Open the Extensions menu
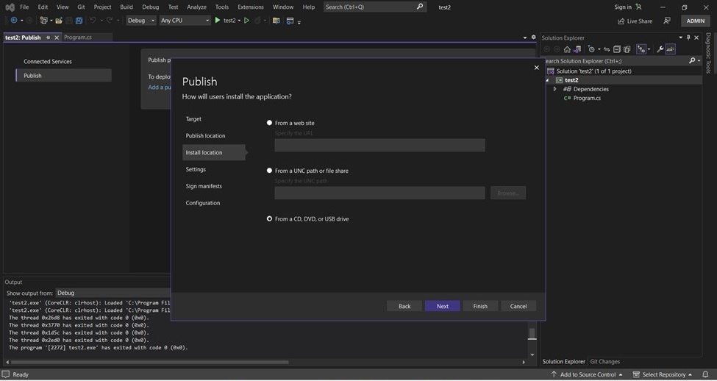Image resolution: width=717 pixels, height=381 pixels. click(251, 7)
